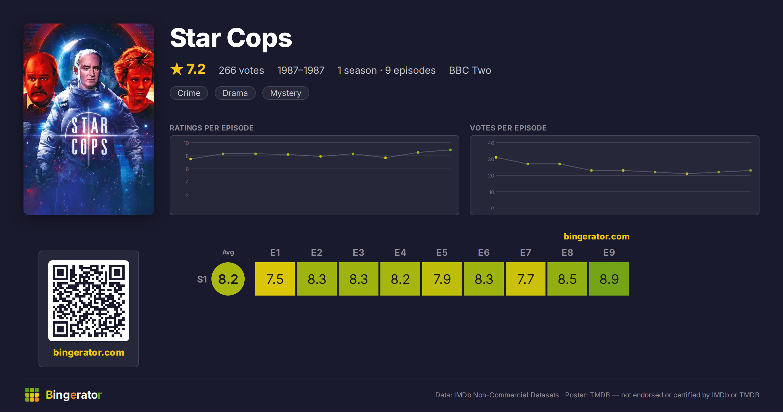Click the E8 rating tile 8.5
783x413 pixels.
click(x=567, y=279)
